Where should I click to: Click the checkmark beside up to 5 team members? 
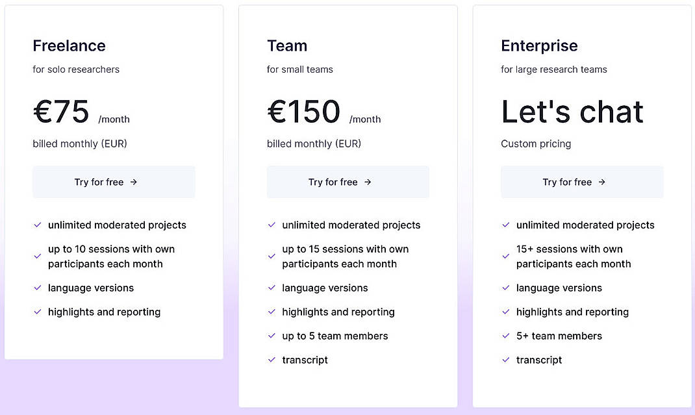272,336
